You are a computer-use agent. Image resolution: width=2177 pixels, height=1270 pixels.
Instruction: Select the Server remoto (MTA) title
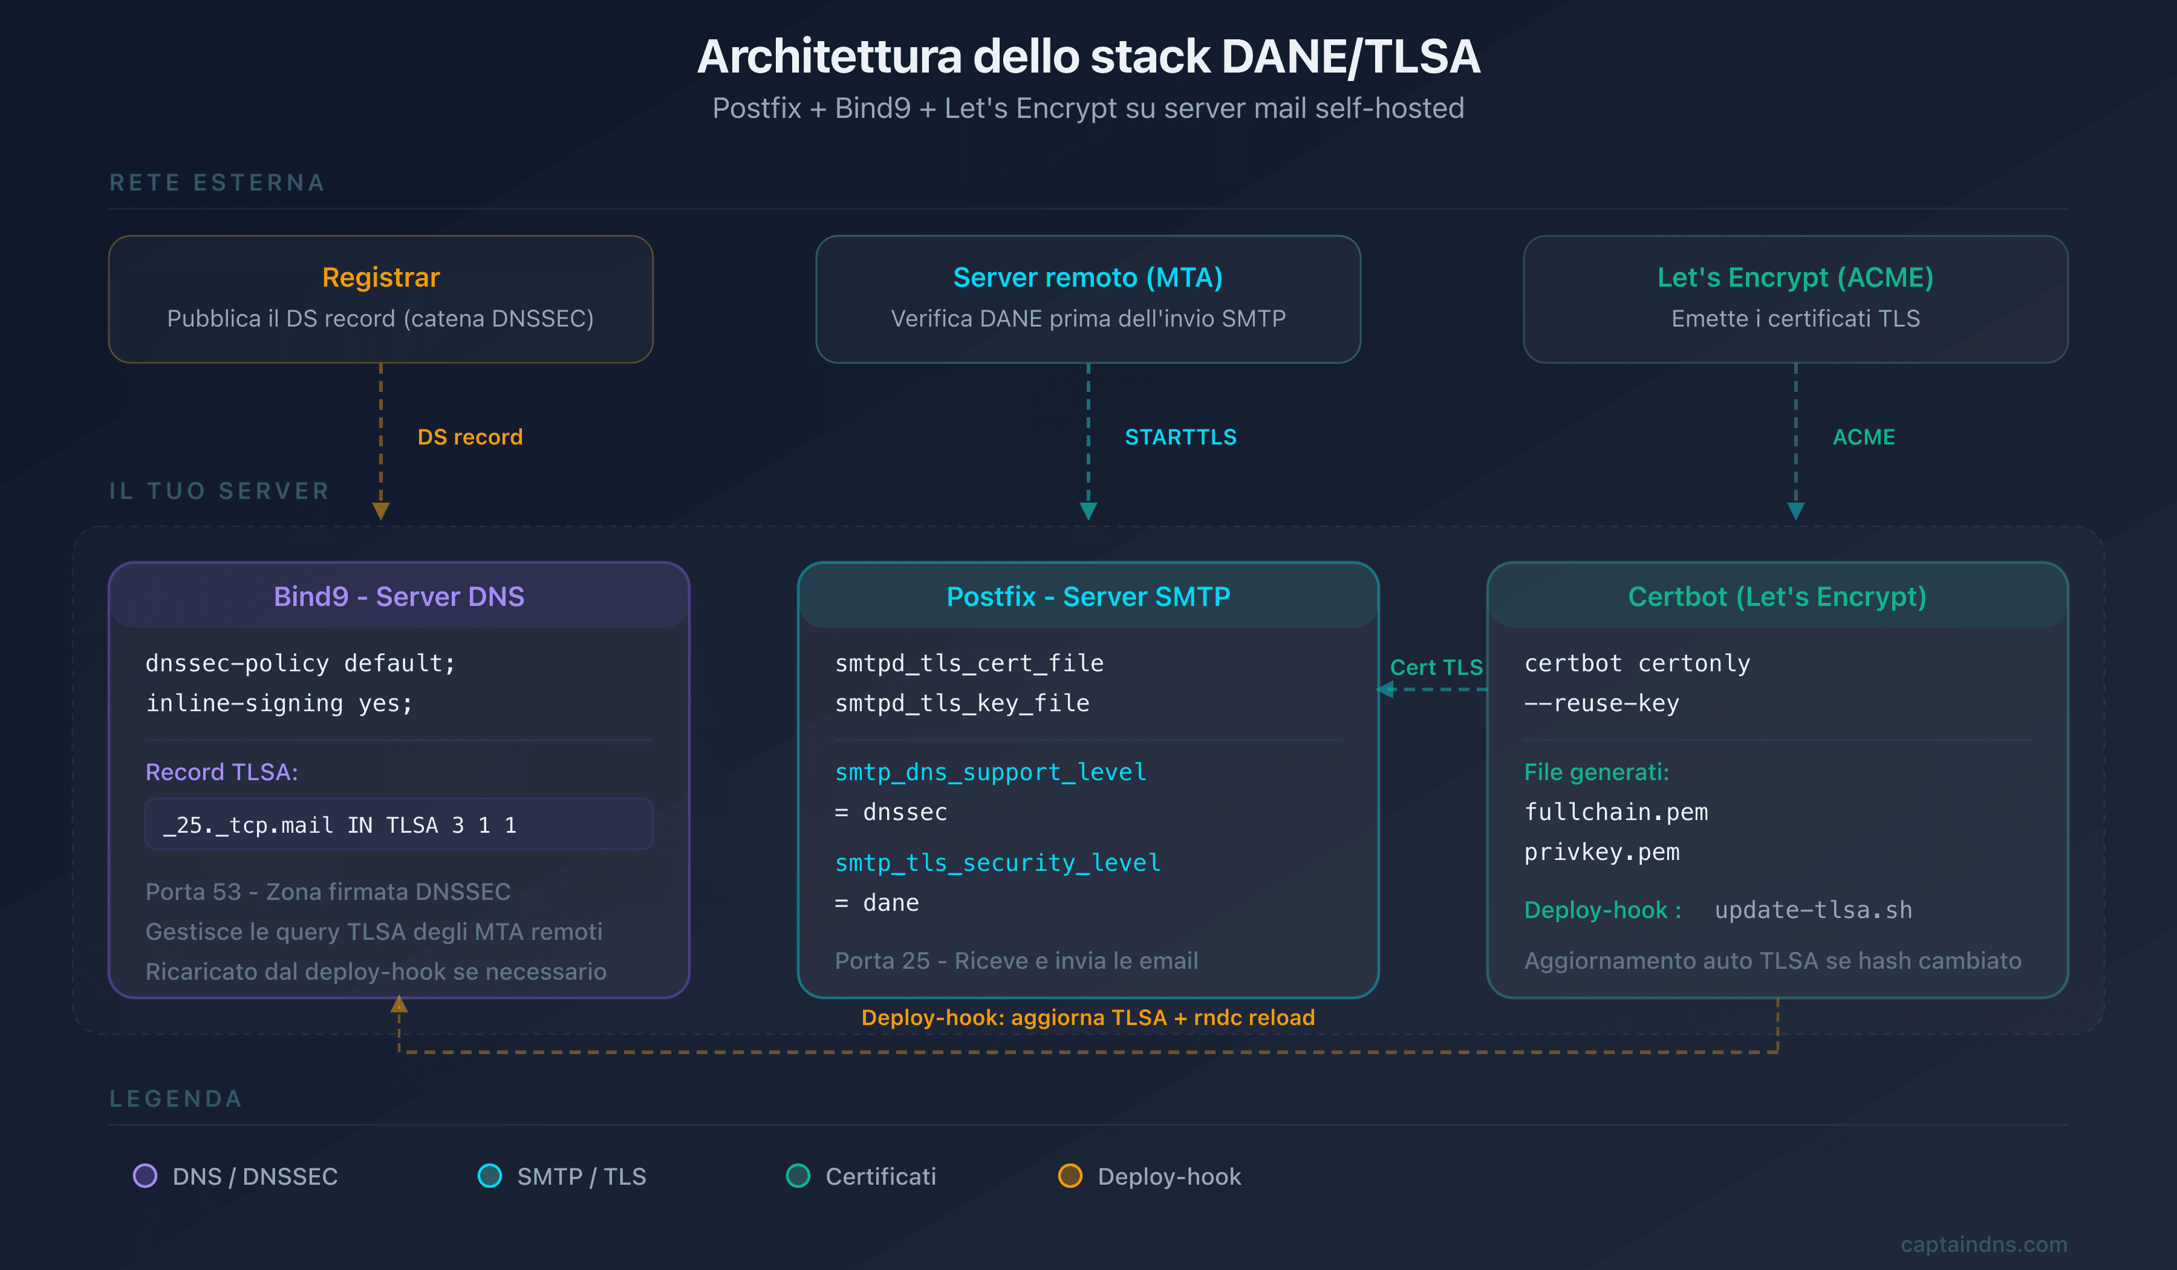(x=1088, y=278)
